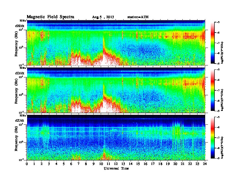Click hour '2' on Universal Time axis

point(42,164)
